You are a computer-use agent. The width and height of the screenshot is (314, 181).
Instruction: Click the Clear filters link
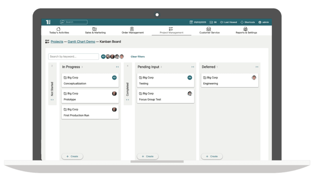click(x=137, y=56)
